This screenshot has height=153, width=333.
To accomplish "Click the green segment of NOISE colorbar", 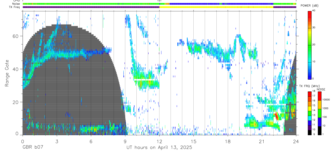I will tap(319, 113).
